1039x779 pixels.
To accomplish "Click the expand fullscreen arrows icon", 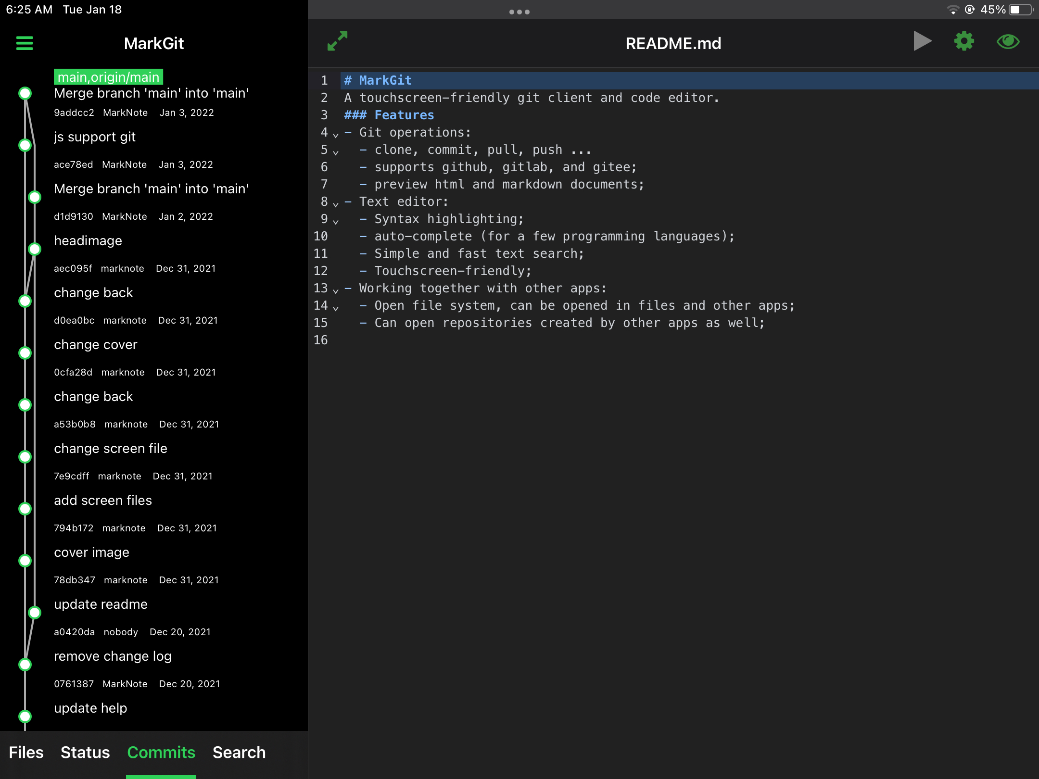I will pos(337,41).
